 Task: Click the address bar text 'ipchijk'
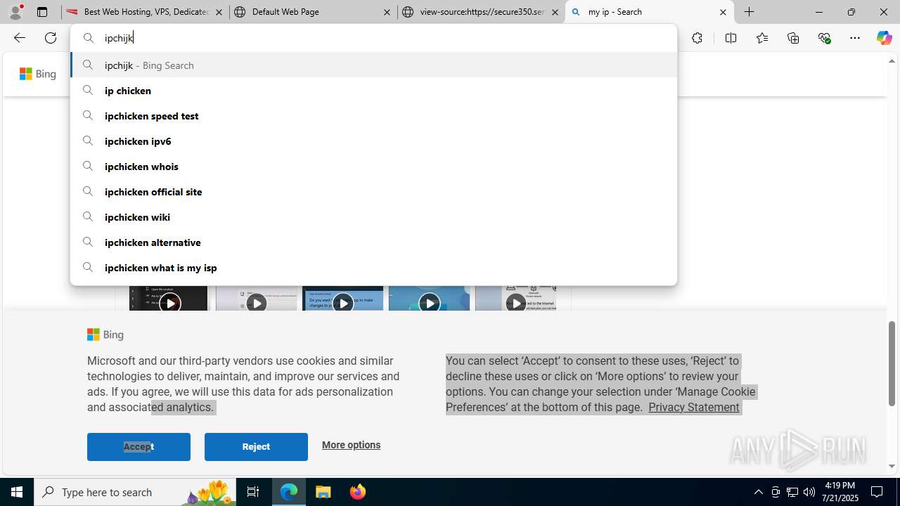(118, 38)
